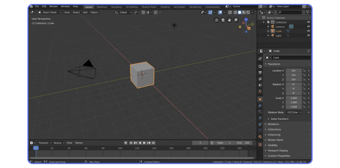
Task: Open the World properties tab
Action: 260,91
